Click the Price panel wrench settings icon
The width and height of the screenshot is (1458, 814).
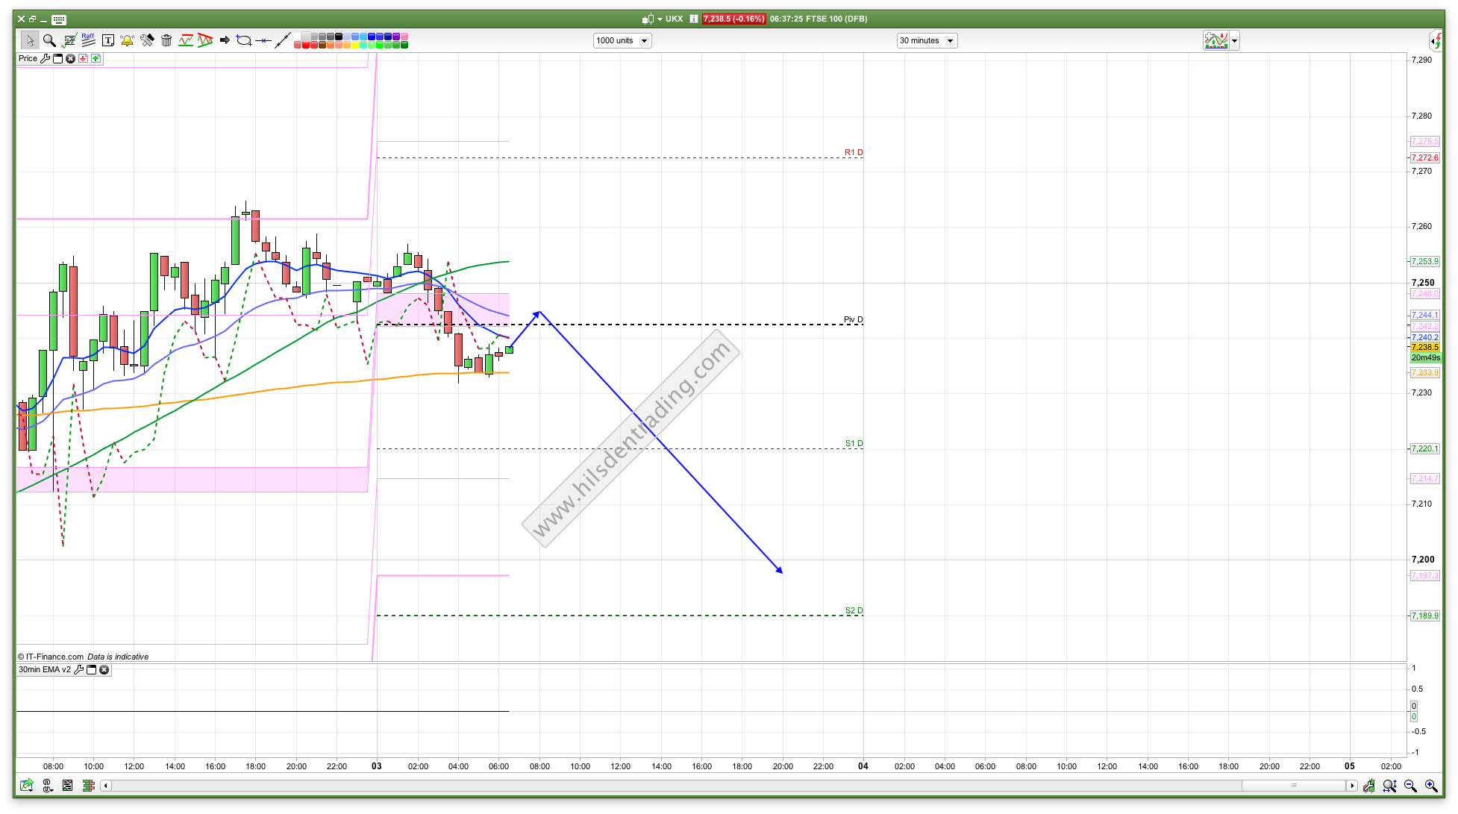(45, 58)
